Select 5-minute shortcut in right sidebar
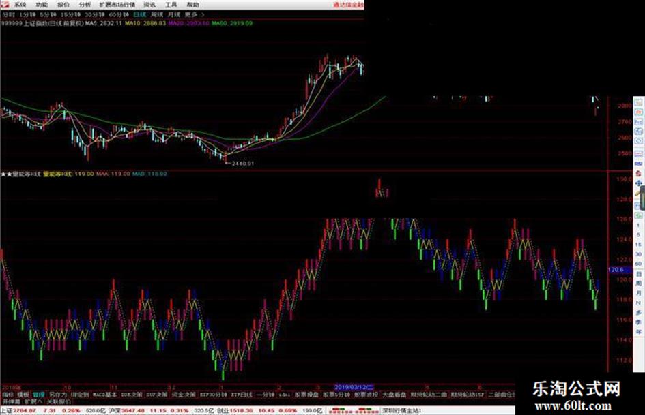The width and height of the screenshot is (645, 415). (x=638, y=235)
